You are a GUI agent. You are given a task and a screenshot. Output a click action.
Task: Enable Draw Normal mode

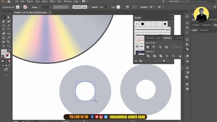(3, 65)
